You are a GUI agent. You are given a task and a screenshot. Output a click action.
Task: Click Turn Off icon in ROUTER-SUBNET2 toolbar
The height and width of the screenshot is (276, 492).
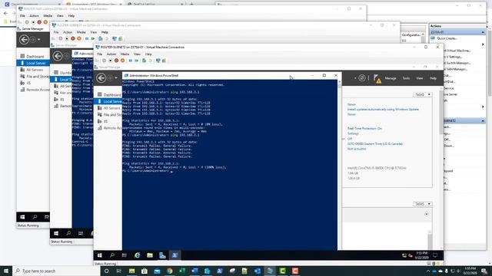coord(110,61)
